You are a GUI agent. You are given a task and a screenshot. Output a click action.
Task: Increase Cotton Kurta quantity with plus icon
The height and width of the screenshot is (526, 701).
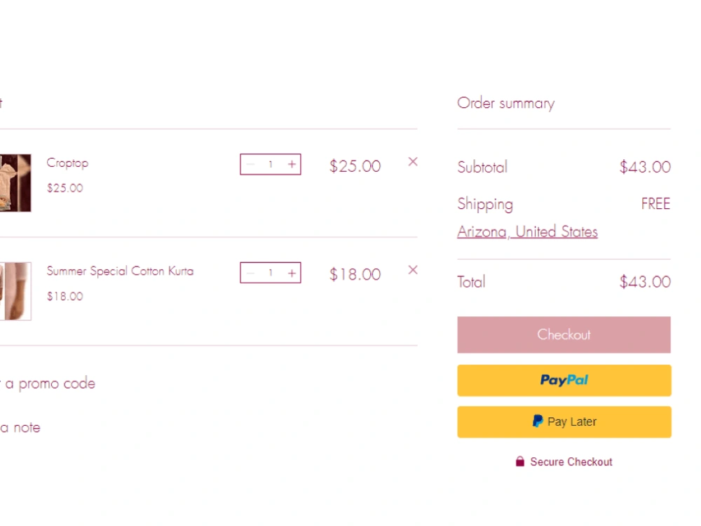pyautogui.click(x=292, y=273)
